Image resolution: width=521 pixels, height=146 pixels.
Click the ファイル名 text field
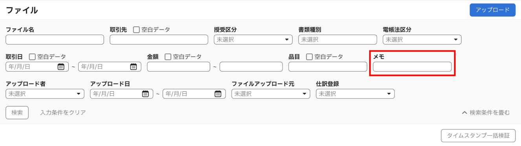(55, 39)
